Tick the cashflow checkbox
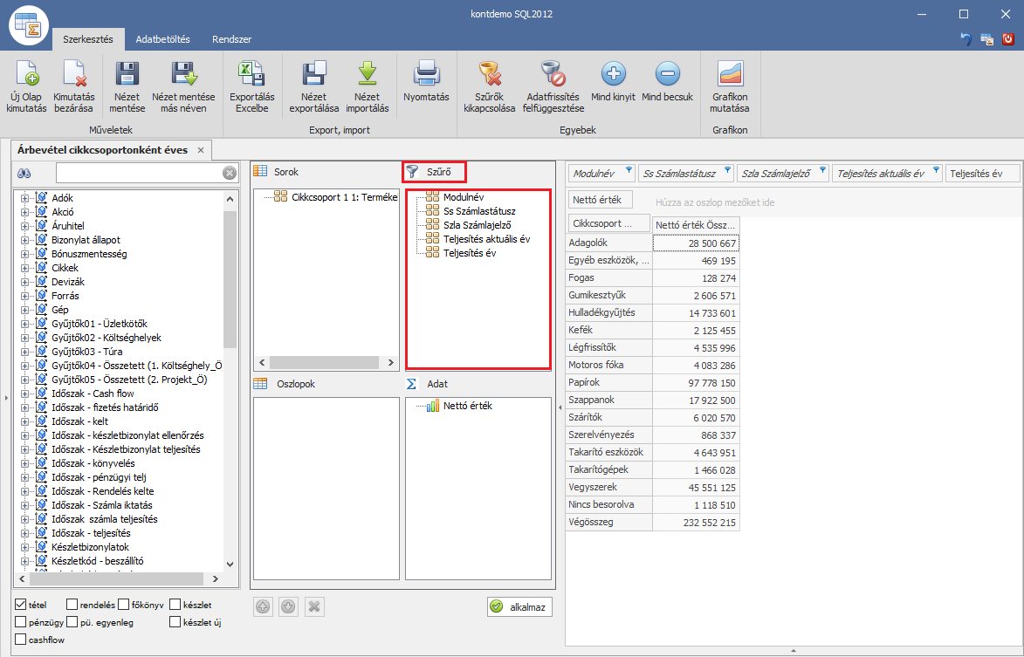 coord(20,640)
